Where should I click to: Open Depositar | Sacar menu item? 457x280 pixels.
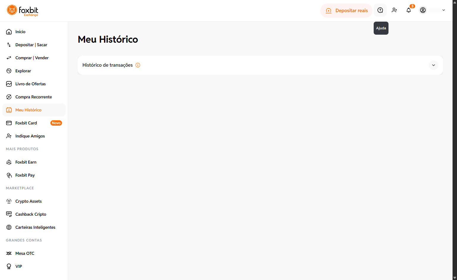34,45
